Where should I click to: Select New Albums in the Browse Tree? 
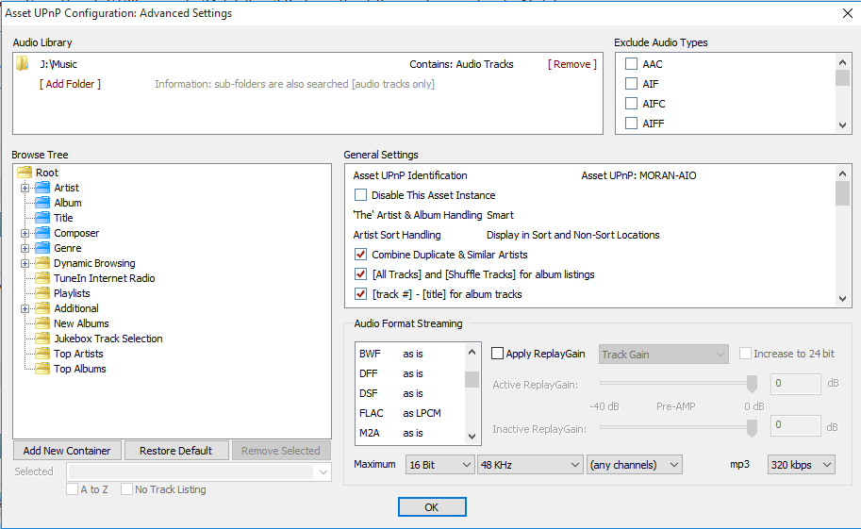[81, 323]
